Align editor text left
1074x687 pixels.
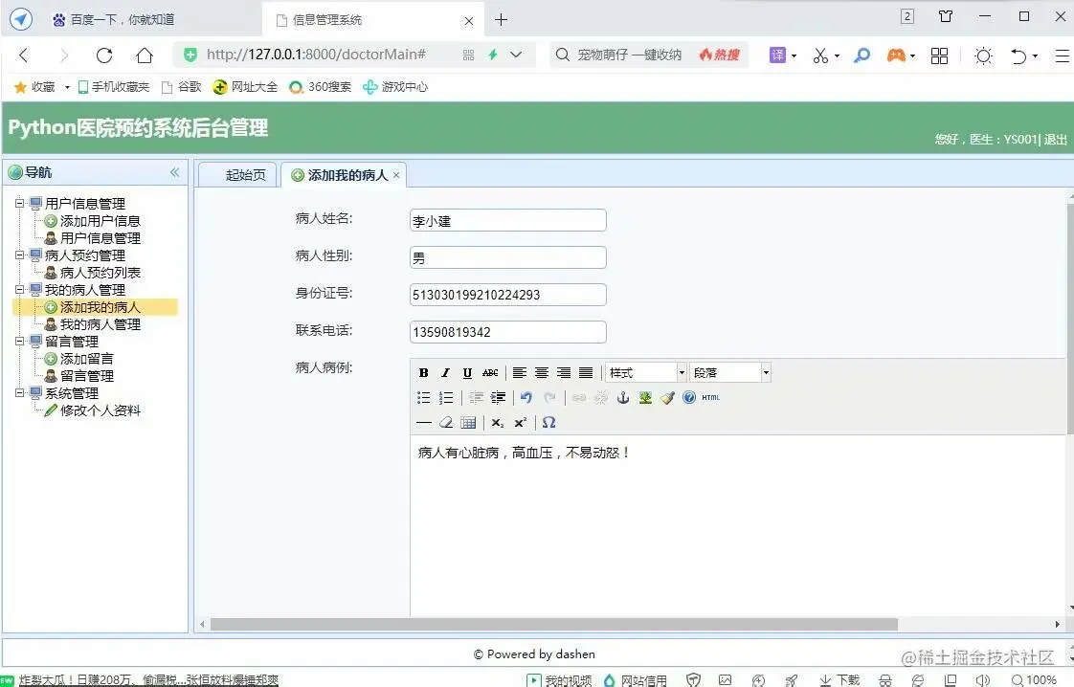click(519, 372)
